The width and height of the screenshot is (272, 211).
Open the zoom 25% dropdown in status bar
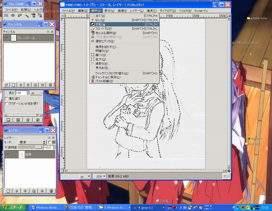click(x=104, y=176)
